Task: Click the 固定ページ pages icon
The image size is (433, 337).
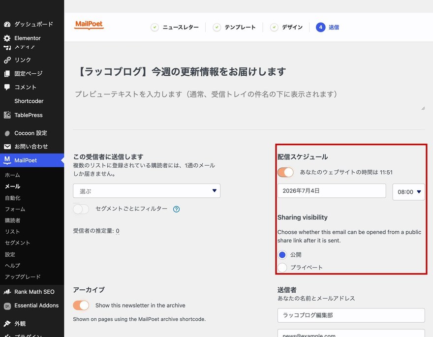Action: 7,74
